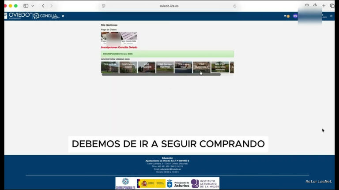
Task: Select the CEIP Pablo Miaja school tile
Action: tap(183, 67)
